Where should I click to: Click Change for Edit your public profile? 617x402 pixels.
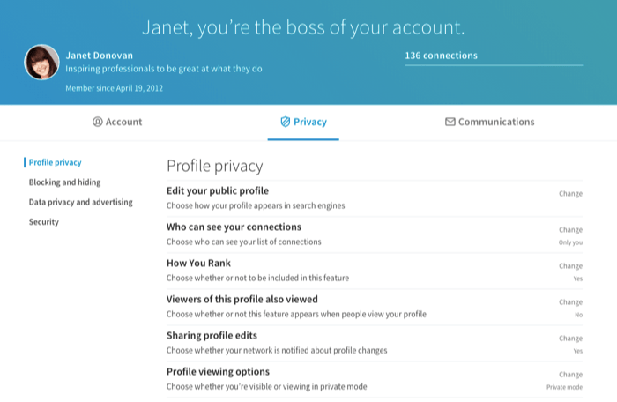coord(570,193)
